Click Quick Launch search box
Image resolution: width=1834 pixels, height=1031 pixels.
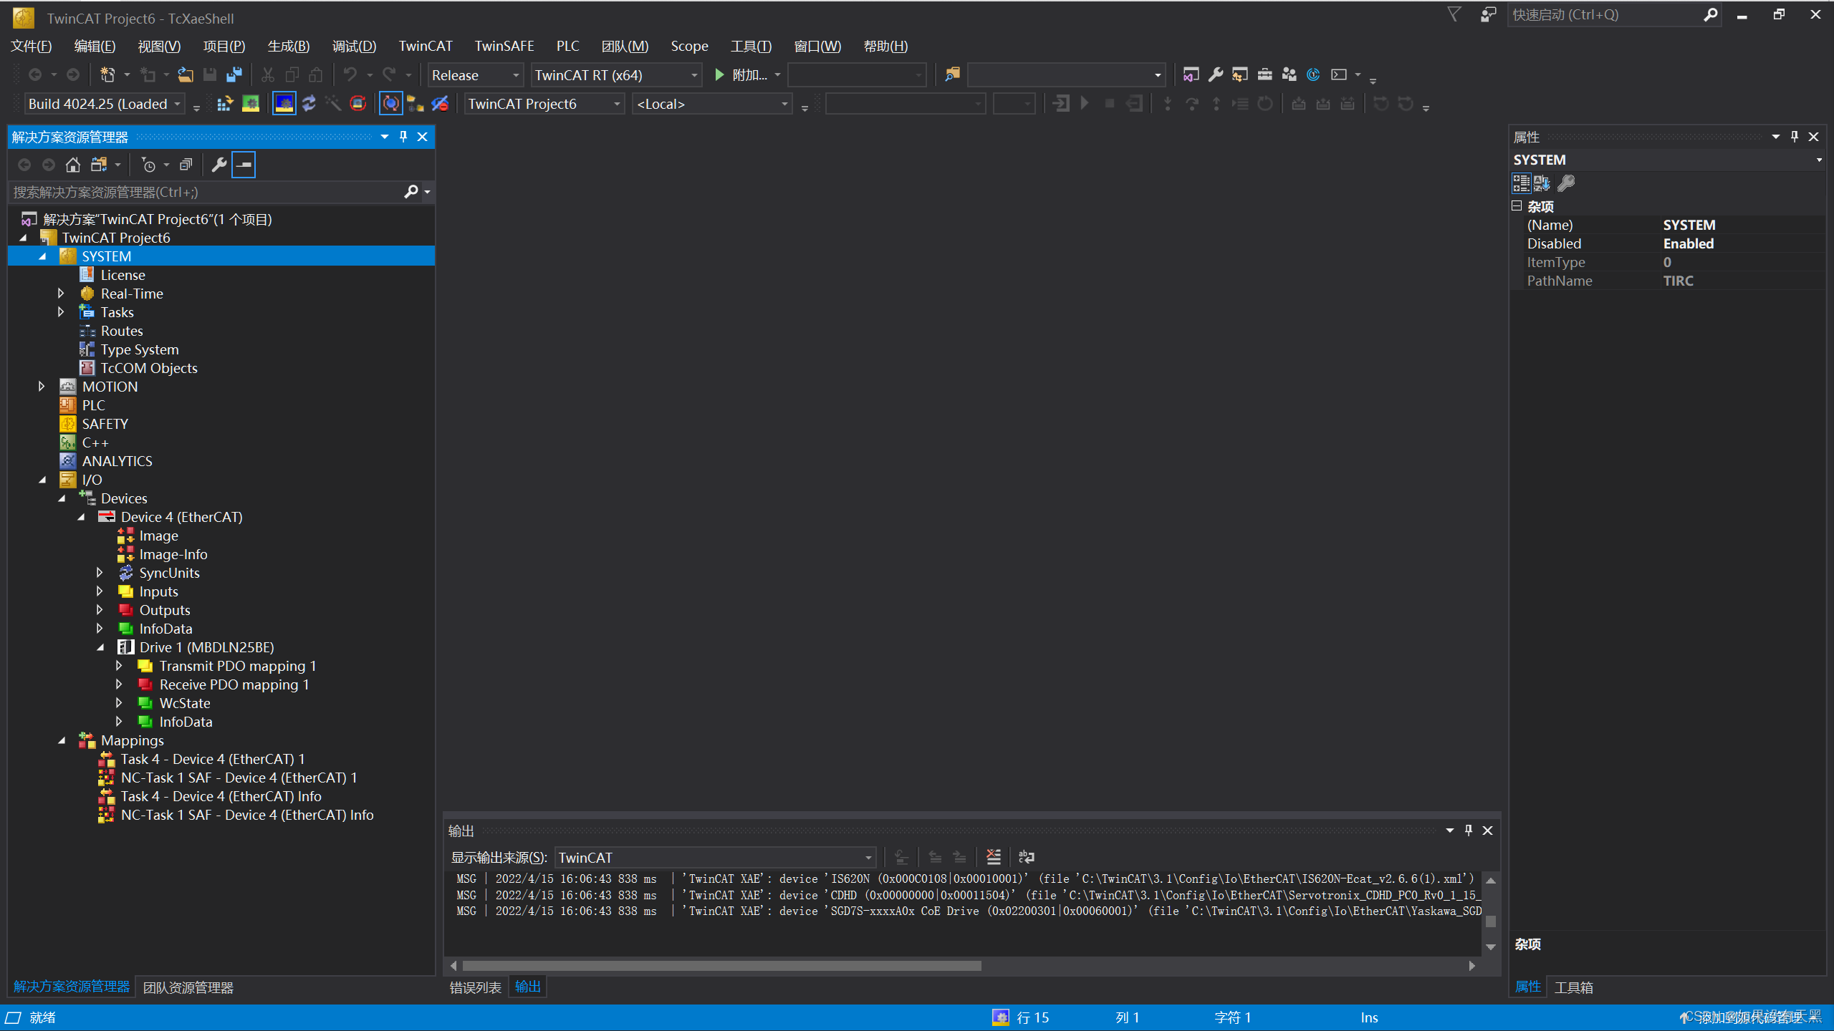pyautogui.click(x=1605, y=15)
